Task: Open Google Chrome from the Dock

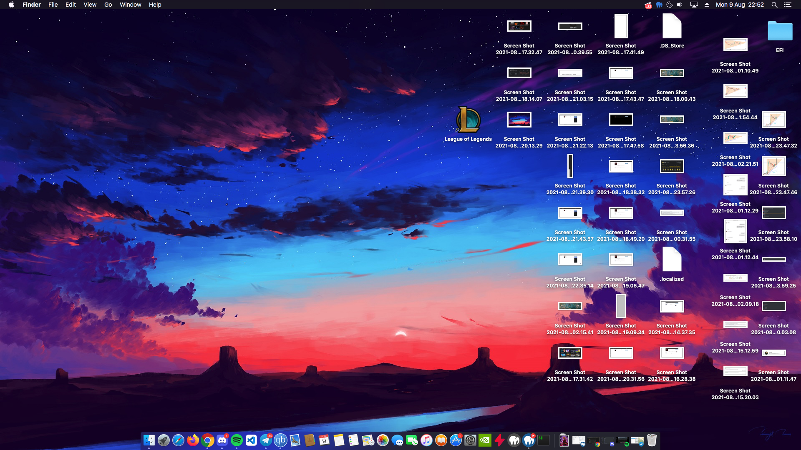Action: [207, 440]
